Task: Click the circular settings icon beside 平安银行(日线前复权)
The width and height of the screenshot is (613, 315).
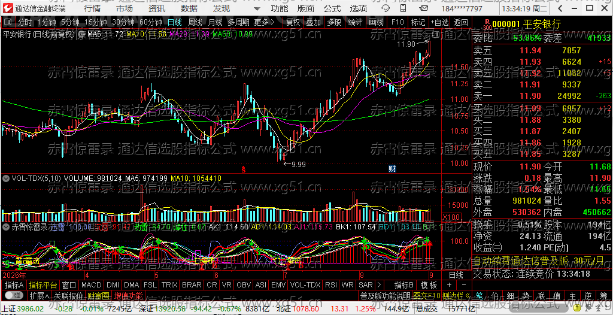Action: (83, 35)
